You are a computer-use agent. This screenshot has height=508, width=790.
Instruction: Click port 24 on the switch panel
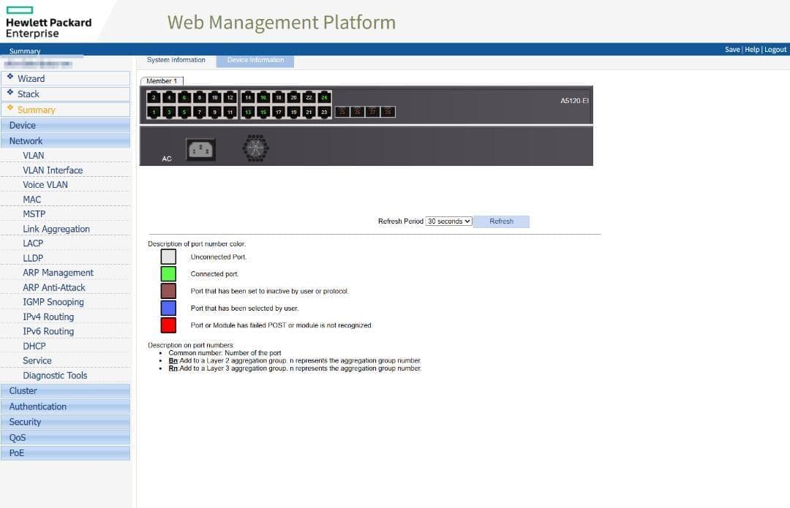[325, 97]
